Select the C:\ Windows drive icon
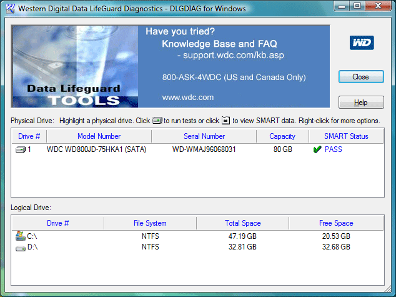Screen dimensions: 396x297 pos(20,236)
